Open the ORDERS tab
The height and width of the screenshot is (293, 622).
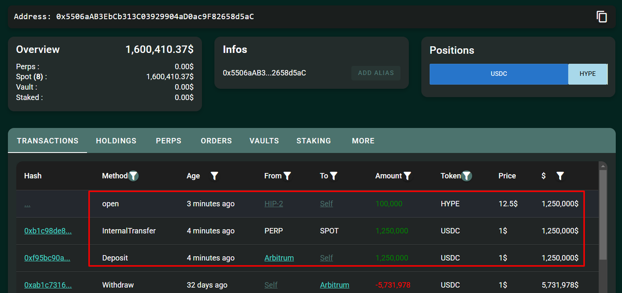tap(216, 141)
